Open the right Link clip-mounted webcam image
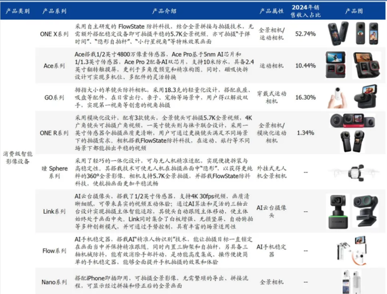 366,211
